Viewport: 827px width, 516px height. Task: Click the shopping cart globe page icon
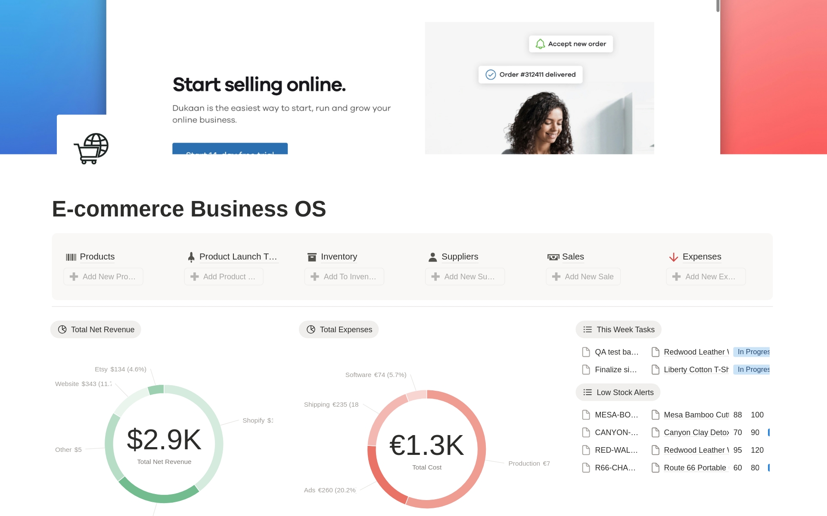click(x=91, y=148)
